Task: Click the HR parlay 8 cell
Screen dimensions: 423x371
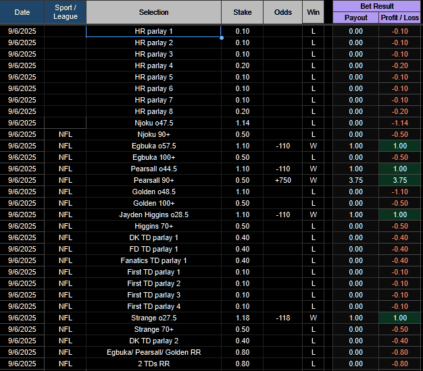Action: coord(154,111)
